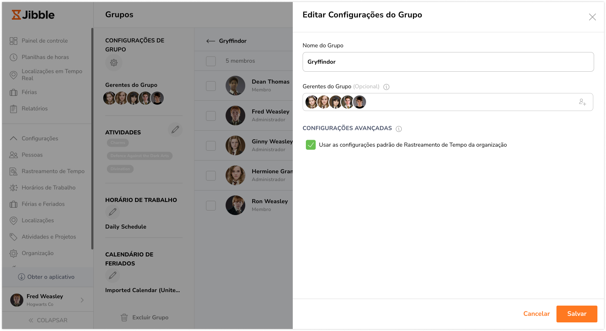
Task: Collapse the Configurações section
Action: (x=14, y=138)
